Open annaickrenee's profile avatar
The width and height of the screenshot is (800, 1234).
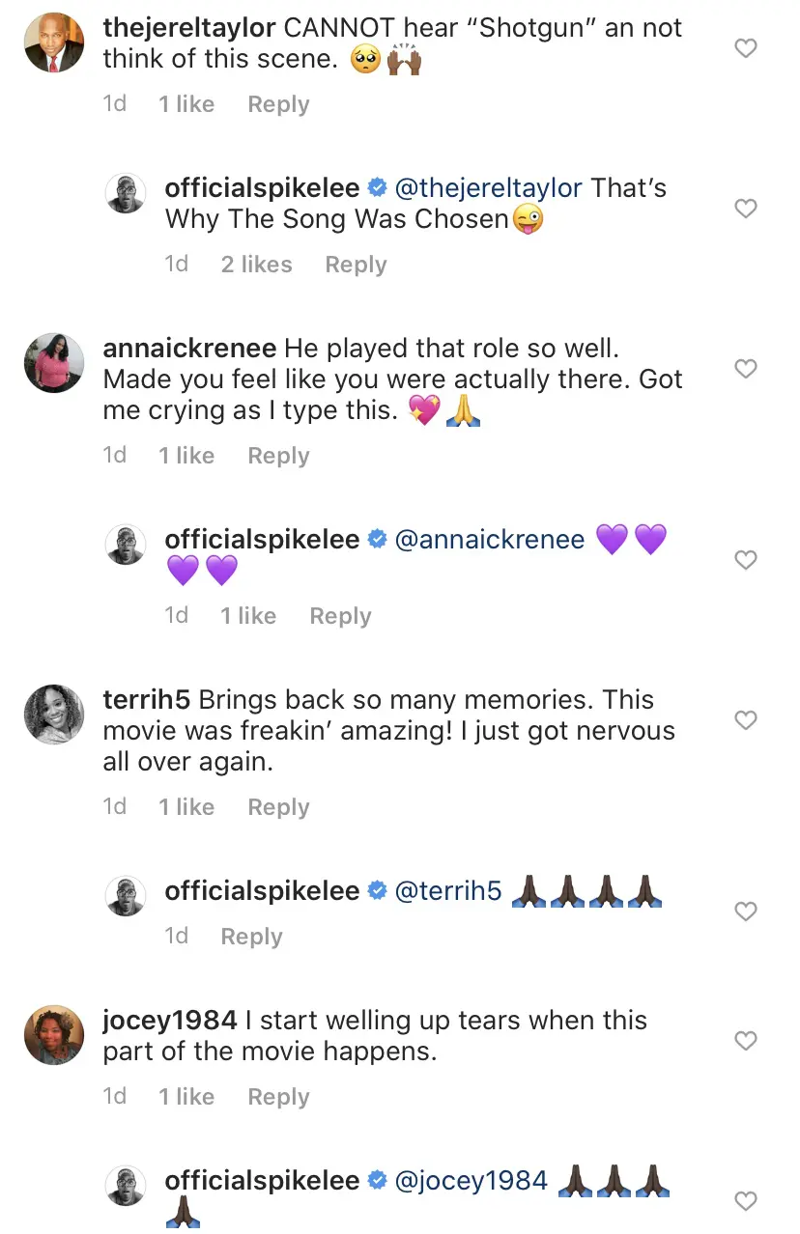tap(54, 364)
